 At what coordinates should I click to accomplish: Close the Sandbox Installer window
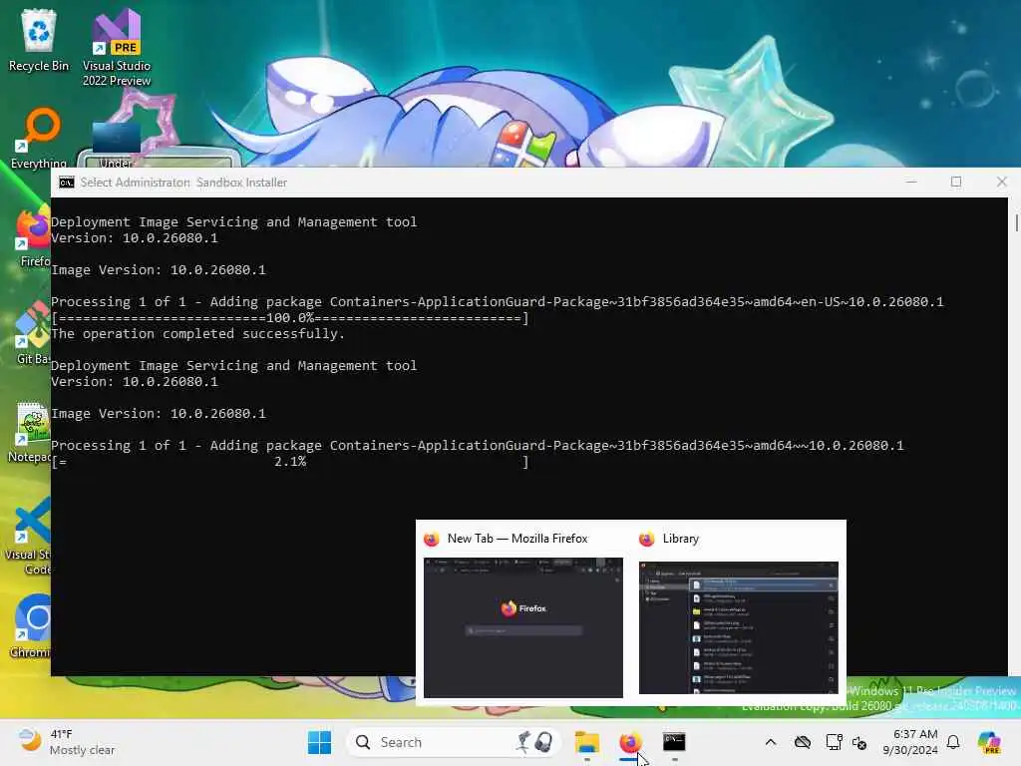(x=1001, y=182)
